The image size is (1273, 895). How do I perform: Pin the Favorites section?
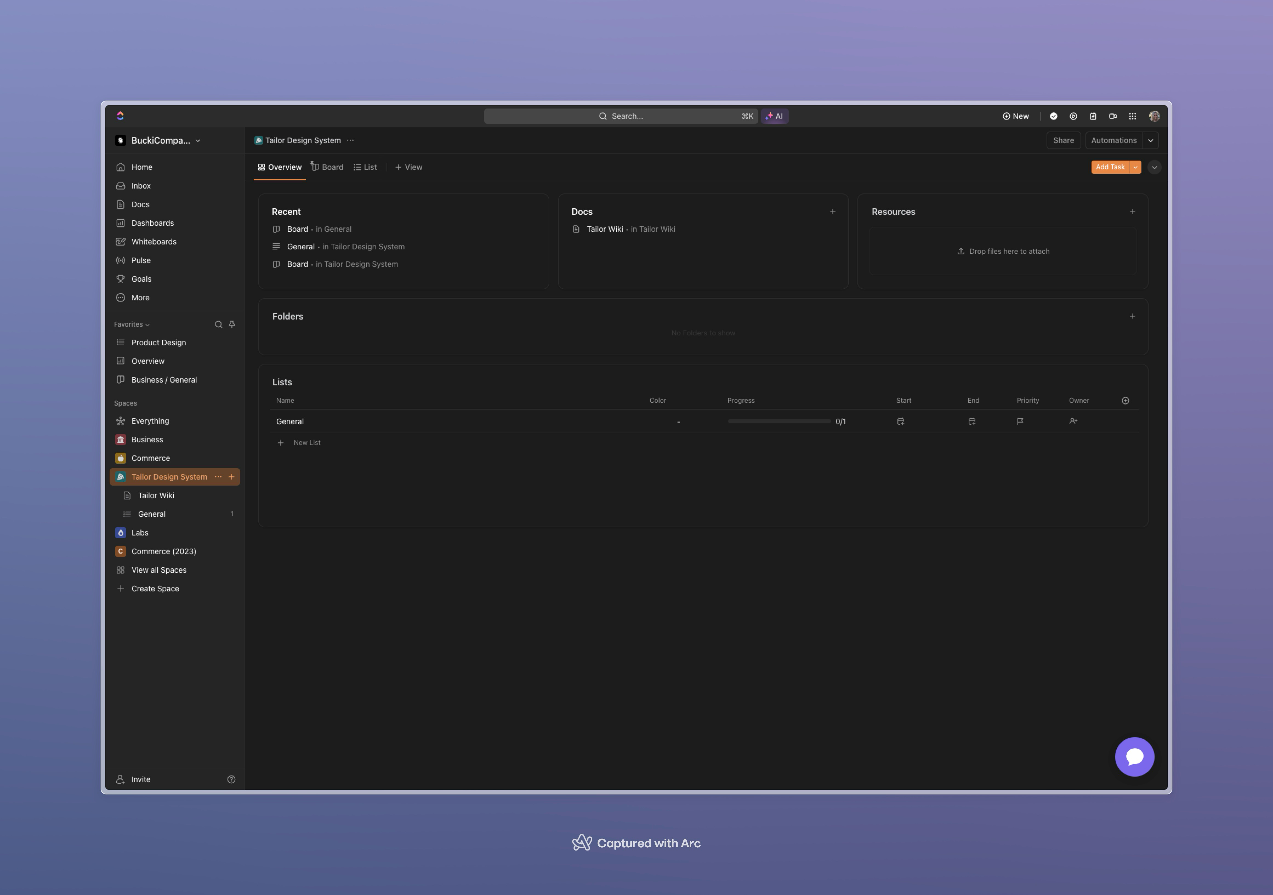(x=232, y=324)
